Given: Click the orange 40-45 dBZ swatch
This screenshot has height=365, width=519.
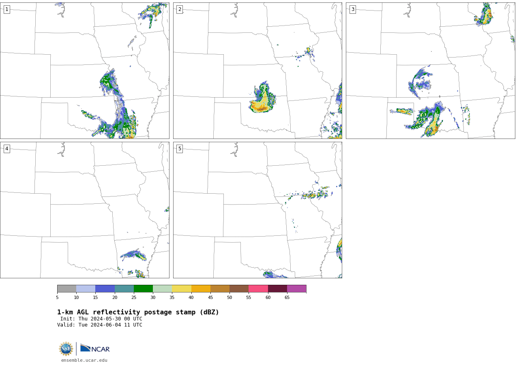Looking at the screenshot, I should (x=201, y=289).
